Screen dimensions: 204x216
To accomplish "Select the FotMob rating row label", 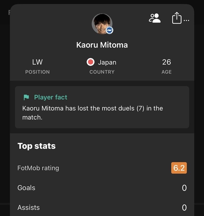I will point(38,168).
